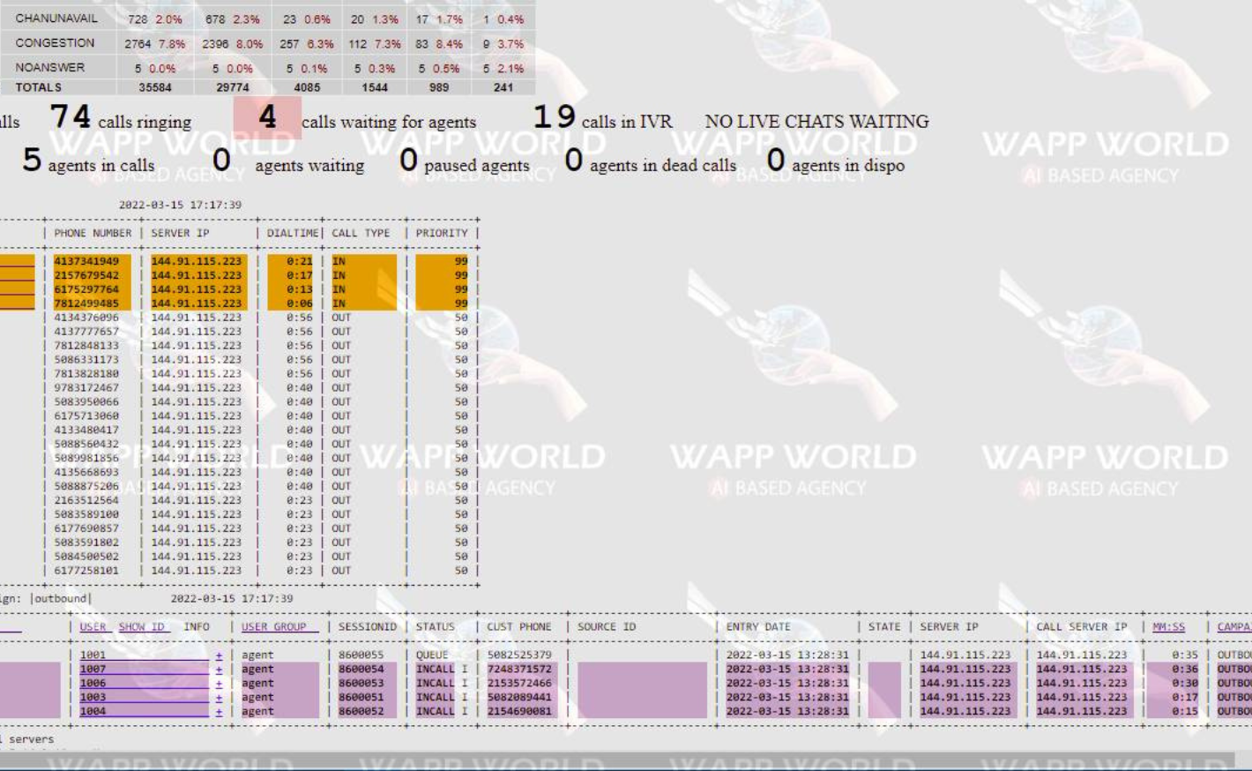The image size is (1252, 771).
Task: Click the SHOW ID link
Action: pyautogui.click(x=141, y=627)
